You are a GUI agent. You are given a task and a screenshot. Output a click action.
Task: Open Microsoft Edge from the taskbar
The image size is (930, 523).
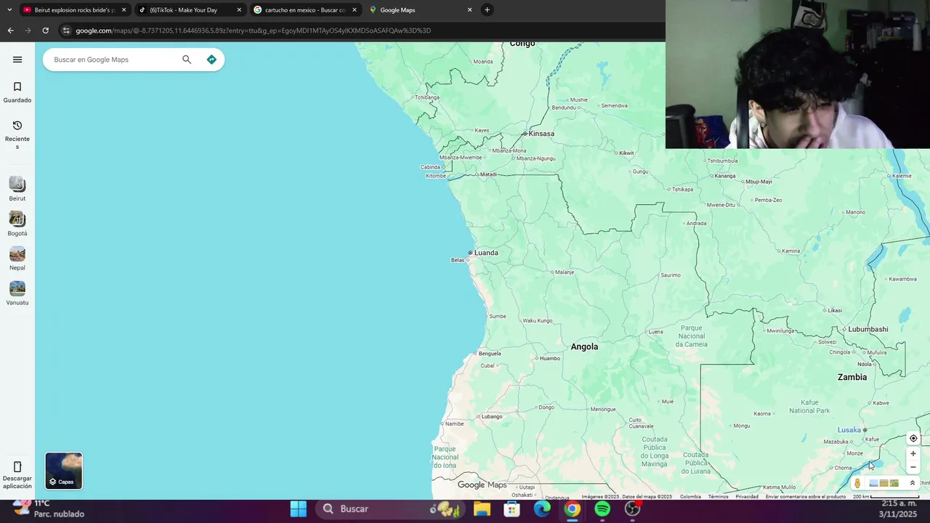point(542,508)
